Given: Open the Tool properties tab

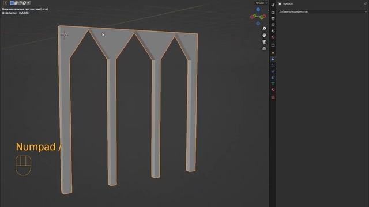Looking at the screenshot, I should (273, 5).
